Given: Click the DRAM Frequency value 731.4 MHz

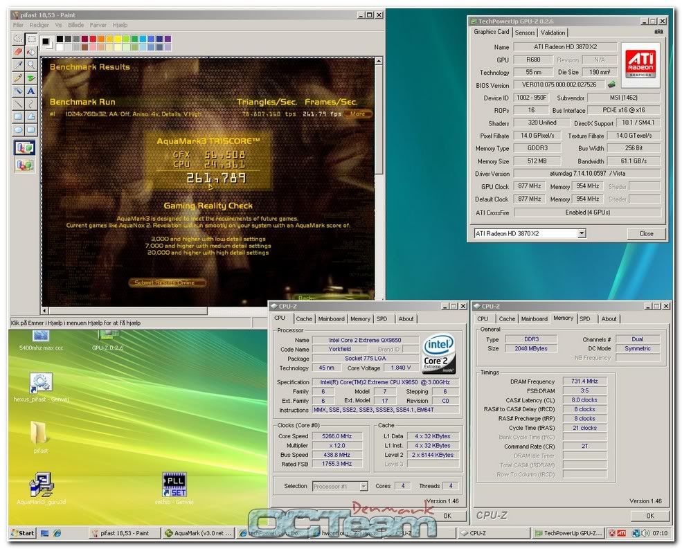Looking at the screenshot, I should (584, 381).
